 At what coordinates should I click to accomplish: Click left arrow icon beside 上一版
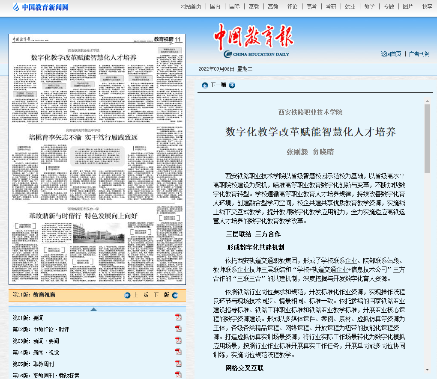(127, 295)
